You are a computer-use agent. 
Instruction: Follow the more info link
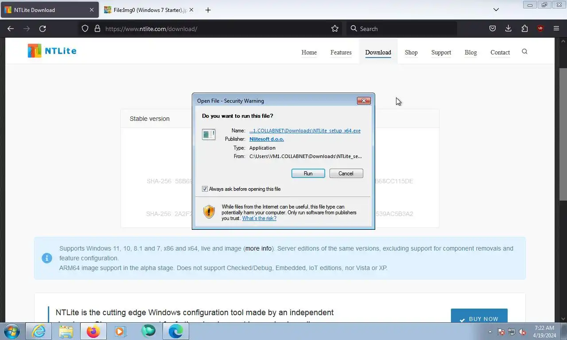[x=258, y=248]
